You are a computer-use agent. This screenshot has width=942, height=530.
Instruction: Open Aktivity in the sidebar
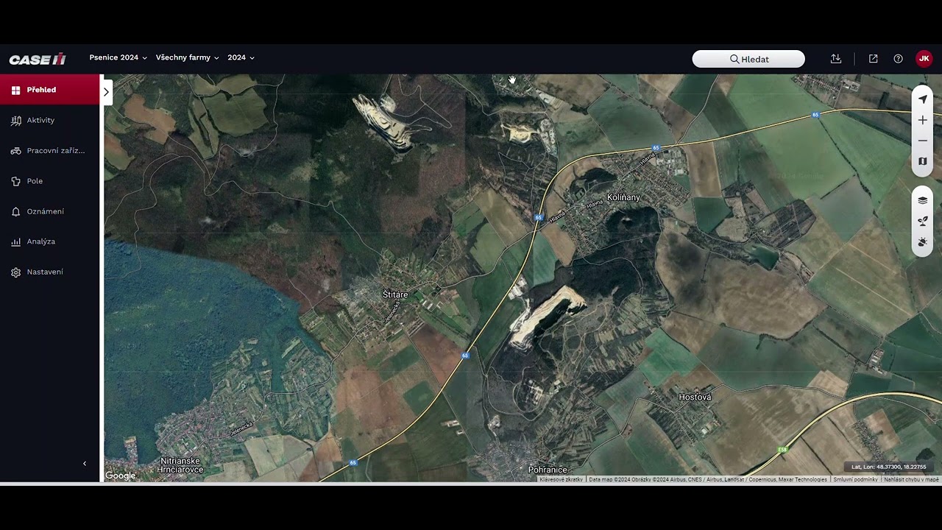click(x=49, y=120)
